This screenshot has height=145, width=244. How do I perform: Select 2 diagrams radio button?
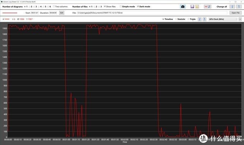point(29,6)
